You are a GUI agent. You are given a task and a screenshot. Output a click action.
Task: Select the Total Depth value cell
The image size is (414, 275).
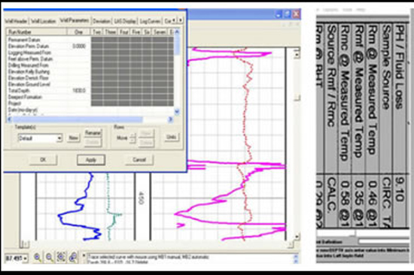pyautogui.click(x=79, y=91)
